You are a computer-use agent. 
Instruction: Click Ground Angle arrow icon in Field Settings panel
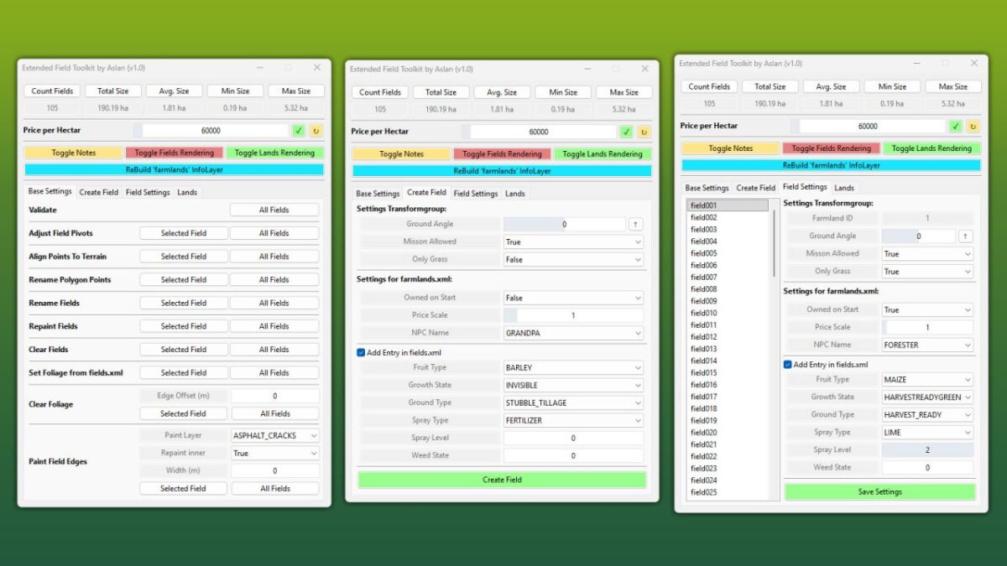(x=967, y=236)
